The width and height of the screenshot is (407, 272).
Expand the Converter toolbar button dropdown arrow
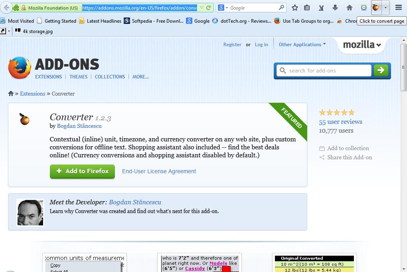tap(385, 8)
